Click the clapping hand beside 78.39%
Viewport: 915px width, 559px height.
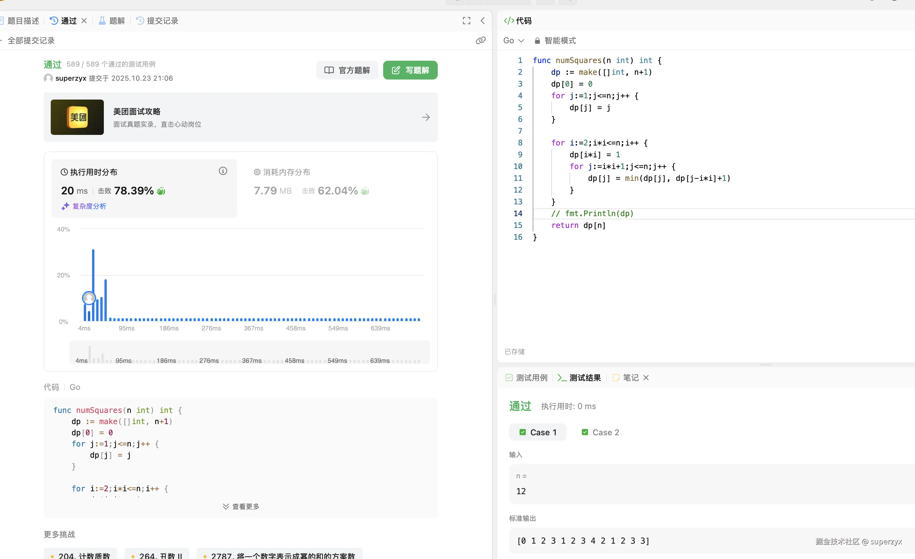point(161,191)
